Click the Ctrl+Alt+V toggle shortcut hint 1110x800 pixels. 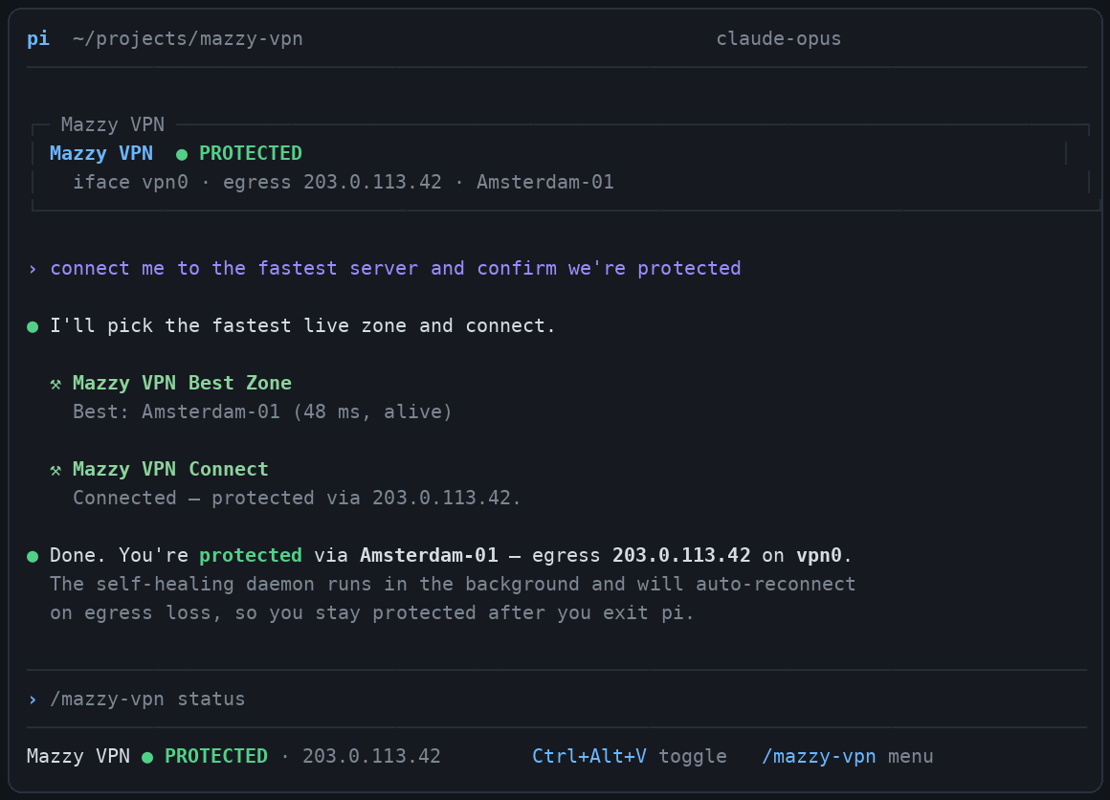(x=630, y=756)
